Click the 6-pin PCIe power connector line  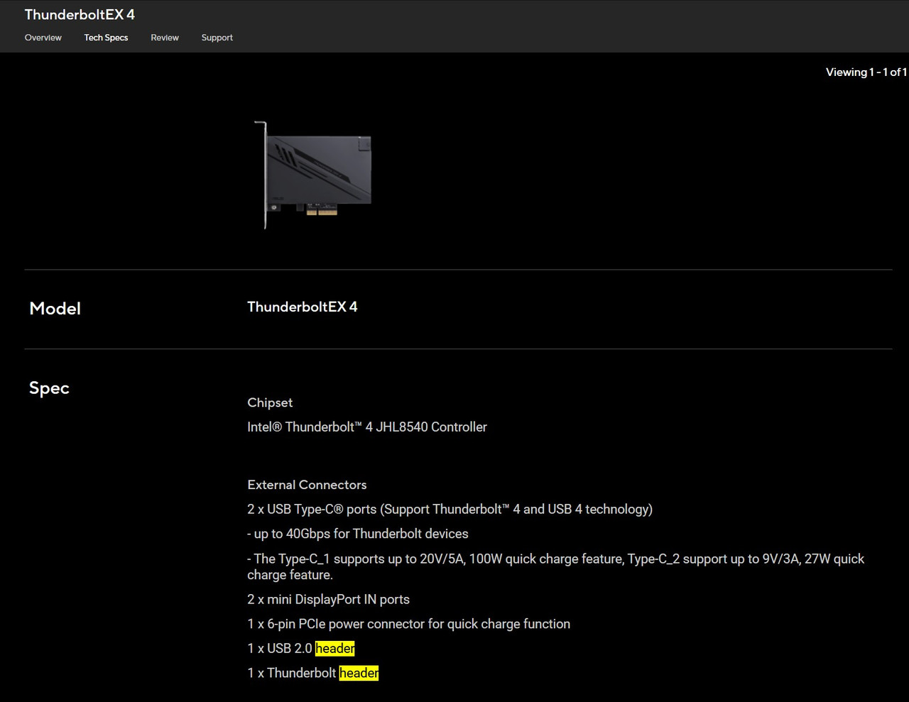(x=408, y=624)
